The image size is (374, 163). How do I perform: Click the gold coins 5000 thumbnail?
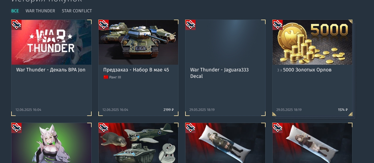(312, 42)
